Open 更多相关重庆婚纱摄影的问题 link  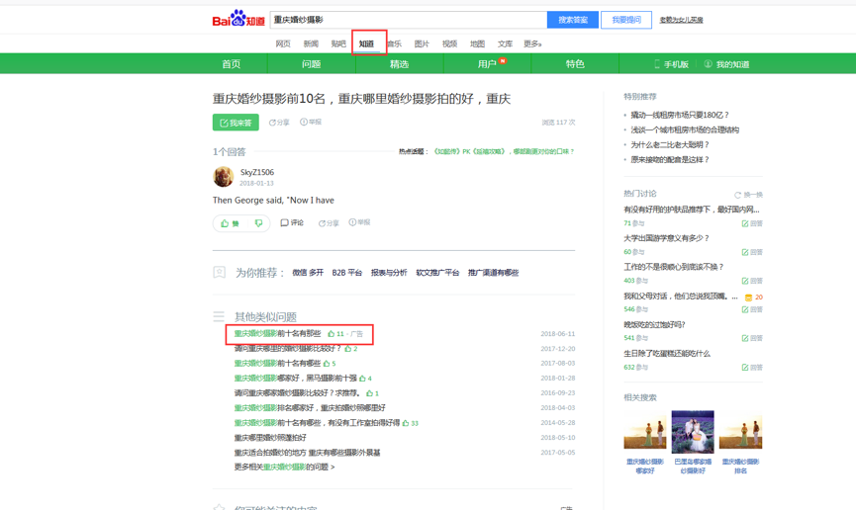(284, 467)
